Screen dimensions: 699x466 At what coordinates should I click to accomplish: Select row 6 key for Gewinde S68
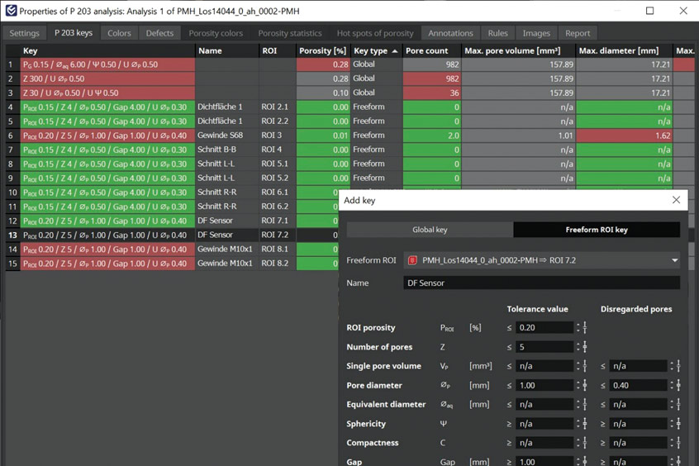(x=107, y=136)
